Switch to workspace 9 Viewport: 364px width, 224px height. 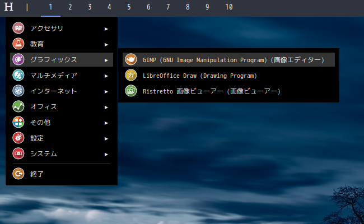207,7
